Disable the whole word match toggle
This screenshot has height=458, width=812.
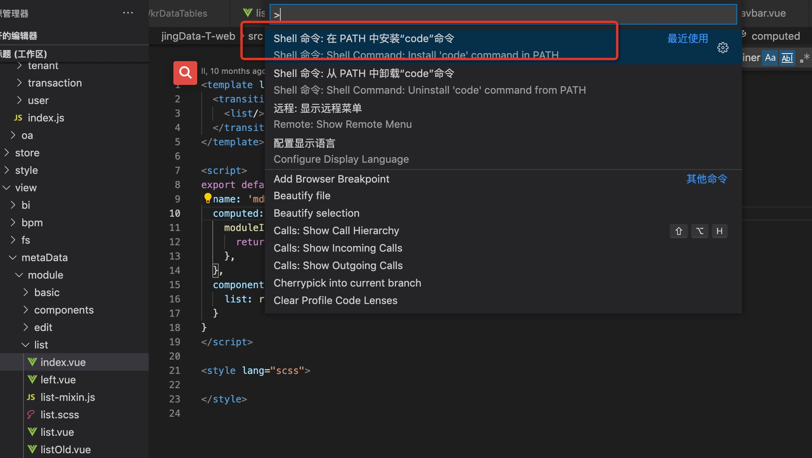click(787, 58)
